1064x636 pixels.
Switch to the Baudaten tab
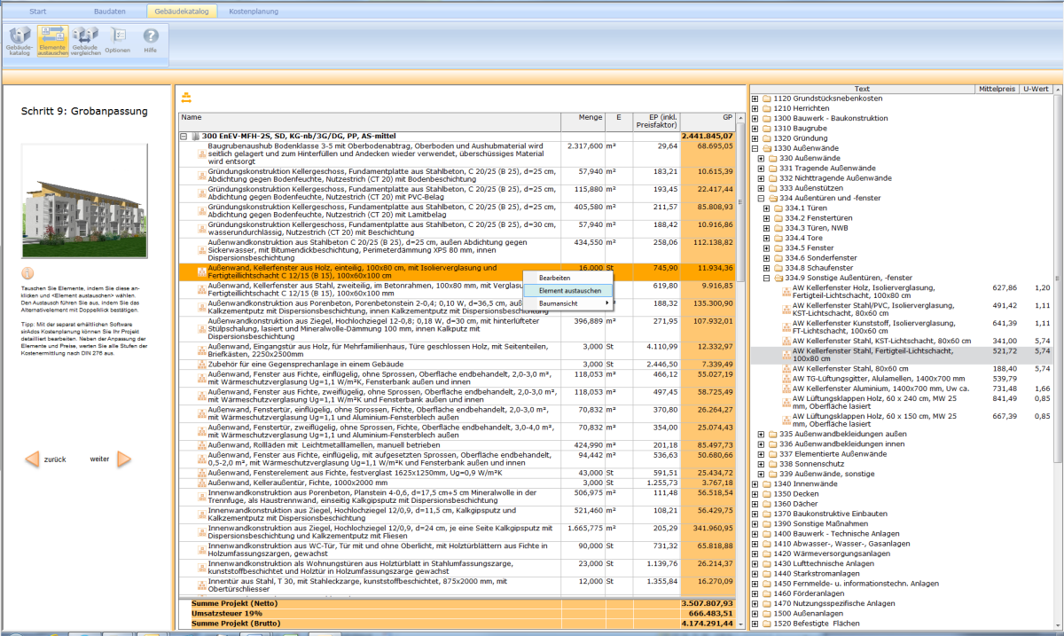click(x=111, y=12)
